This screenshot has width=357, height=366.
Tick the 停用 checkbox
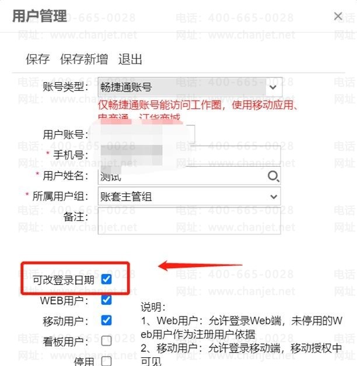click(x=106, y=361)
